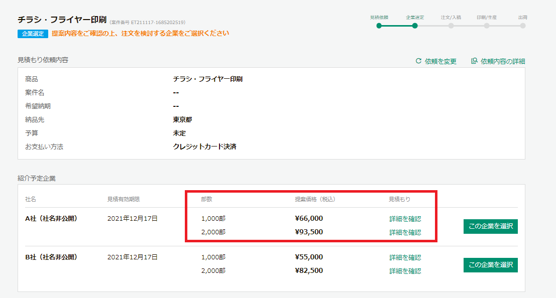
Task: Click the 注文/入稿 progress step dot
Action: (452, 26)
